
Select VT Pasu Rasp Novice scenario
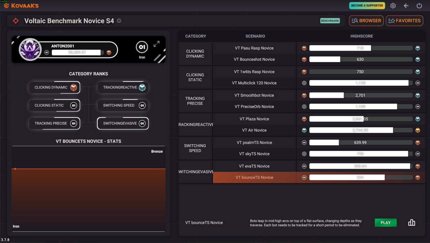(254, 48)
